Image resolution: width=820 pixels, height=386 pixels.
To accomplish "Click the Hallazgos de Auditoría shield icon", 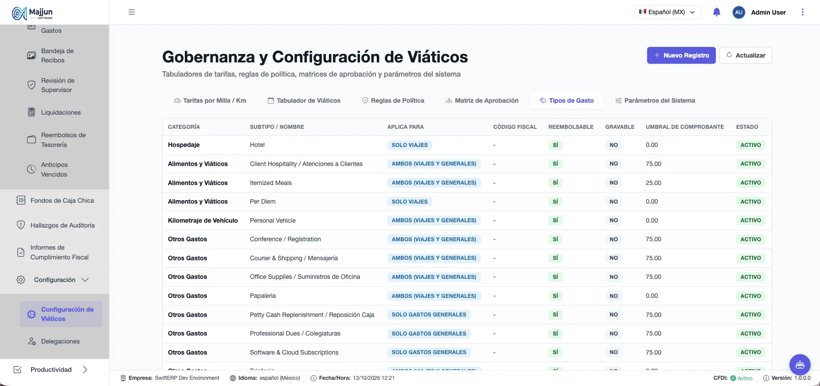I will tap(21, 225).
